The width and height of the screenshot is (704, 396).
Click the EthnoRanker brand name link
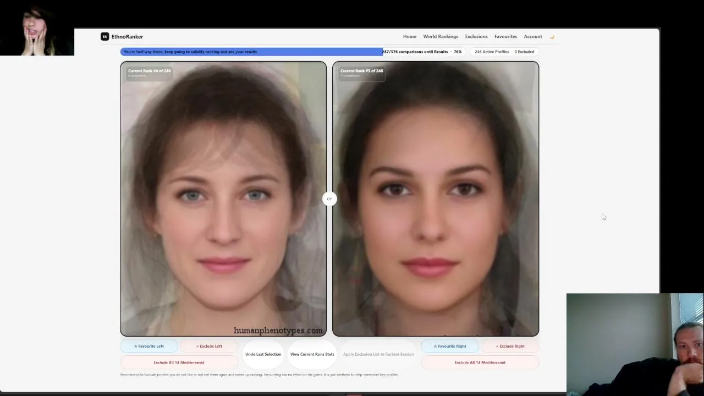tap(127, 37)
